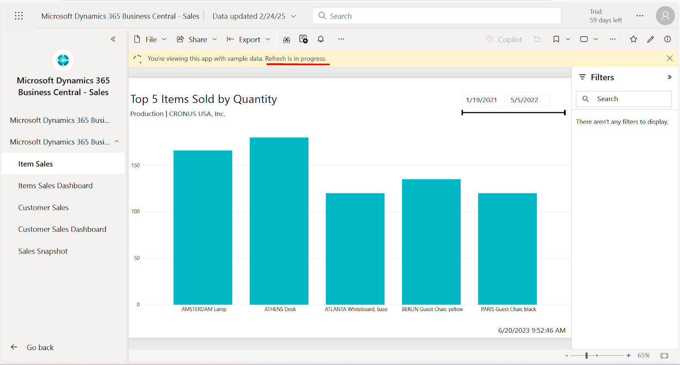Screen dimensions: 680x365
Task: Click the AMSTERDAM Lamp bar
Action: [x=203, y=227]
